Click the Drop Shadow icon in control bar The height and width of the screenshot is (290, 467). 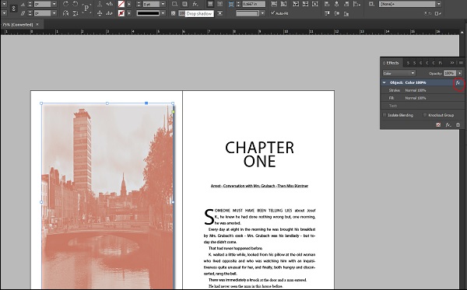[184, 4]
